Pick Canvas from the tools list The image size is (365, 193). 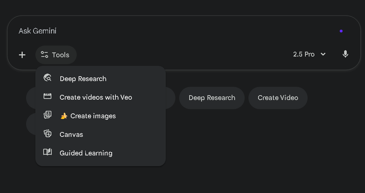click(x=71, y=135)
